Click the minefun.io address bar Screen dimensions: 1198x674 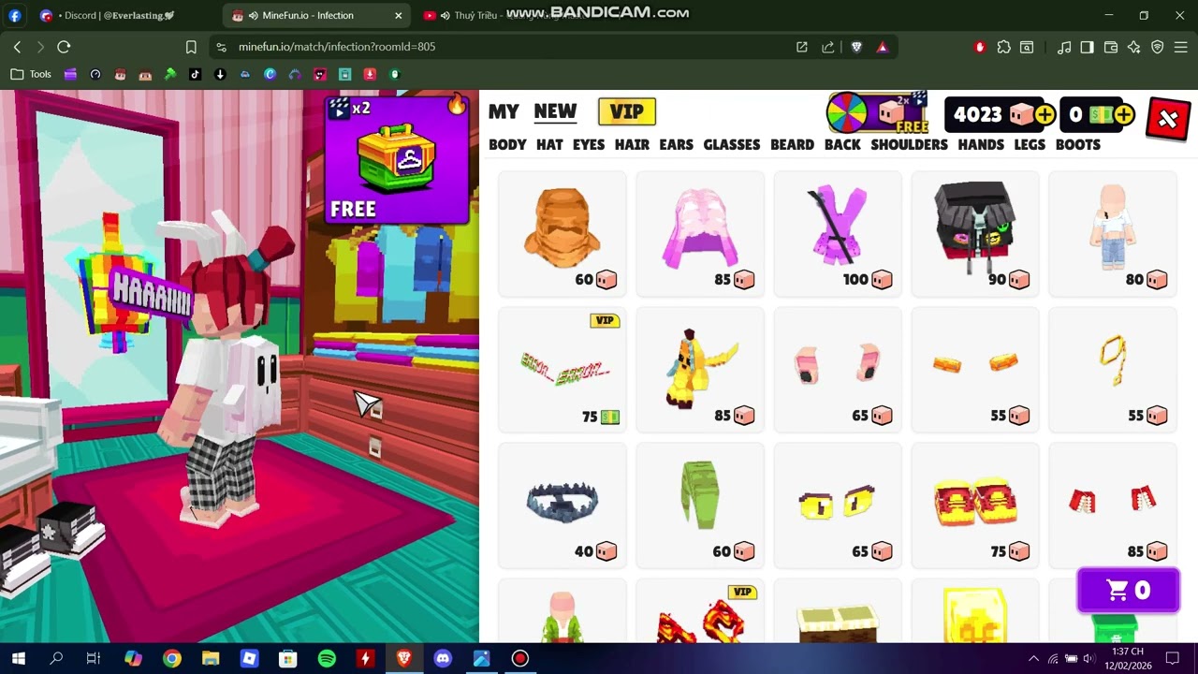coord(505,47)
